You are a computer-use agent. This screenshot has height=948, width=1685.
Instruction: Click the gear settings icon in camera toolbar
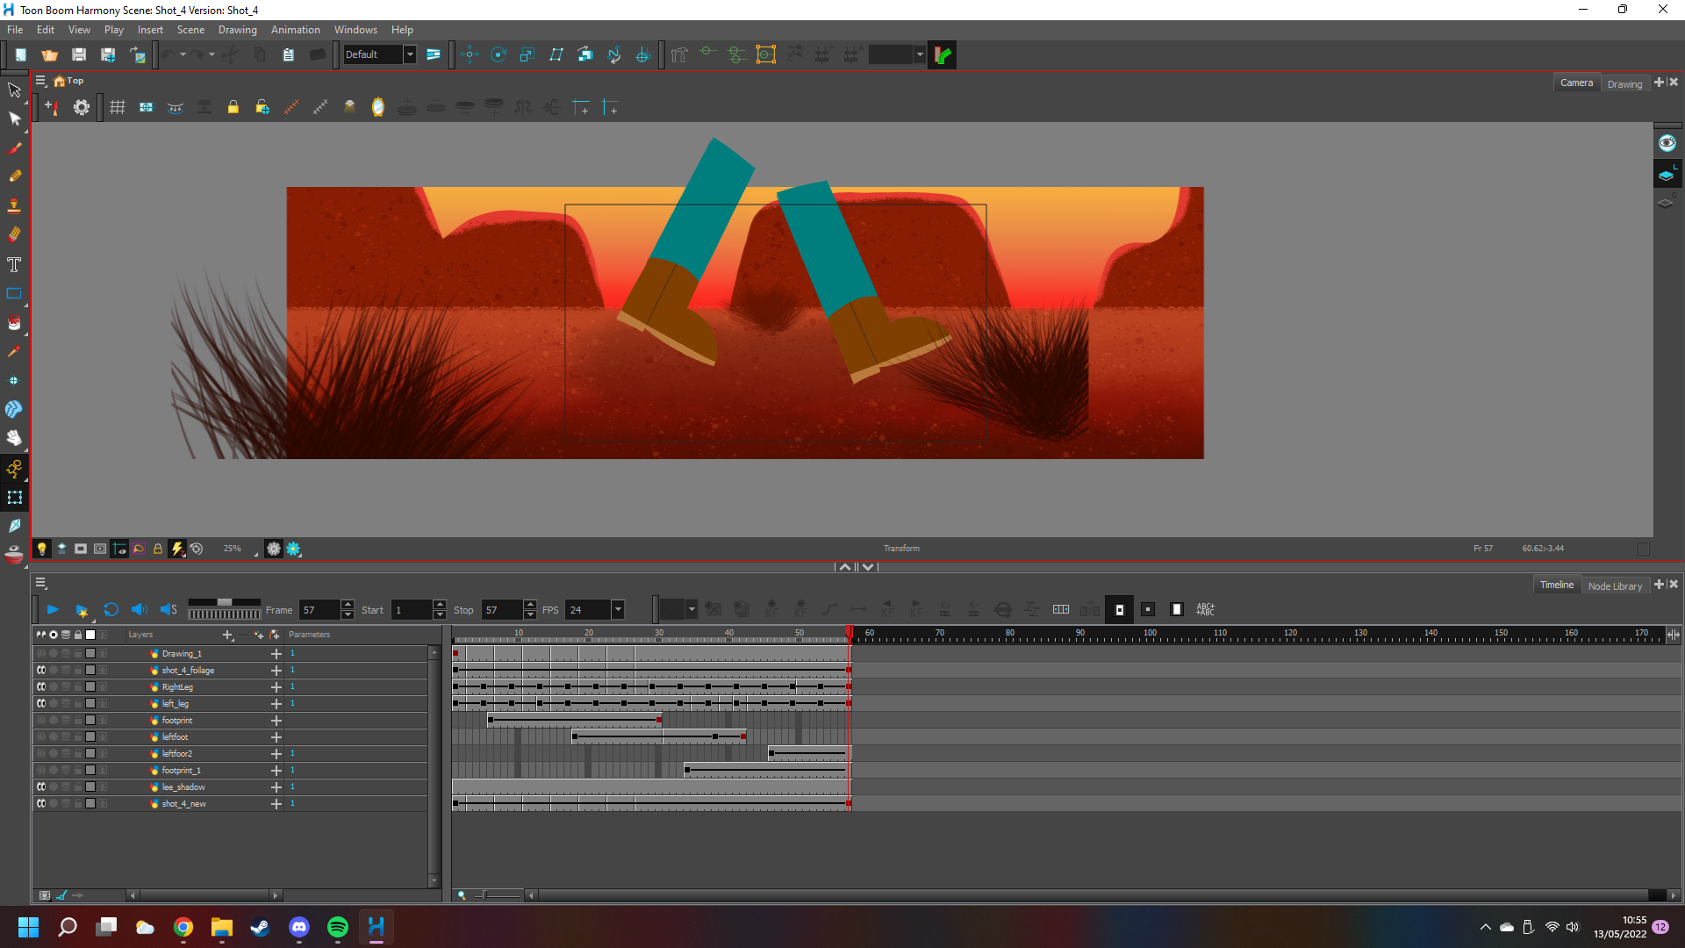point(82,107)
